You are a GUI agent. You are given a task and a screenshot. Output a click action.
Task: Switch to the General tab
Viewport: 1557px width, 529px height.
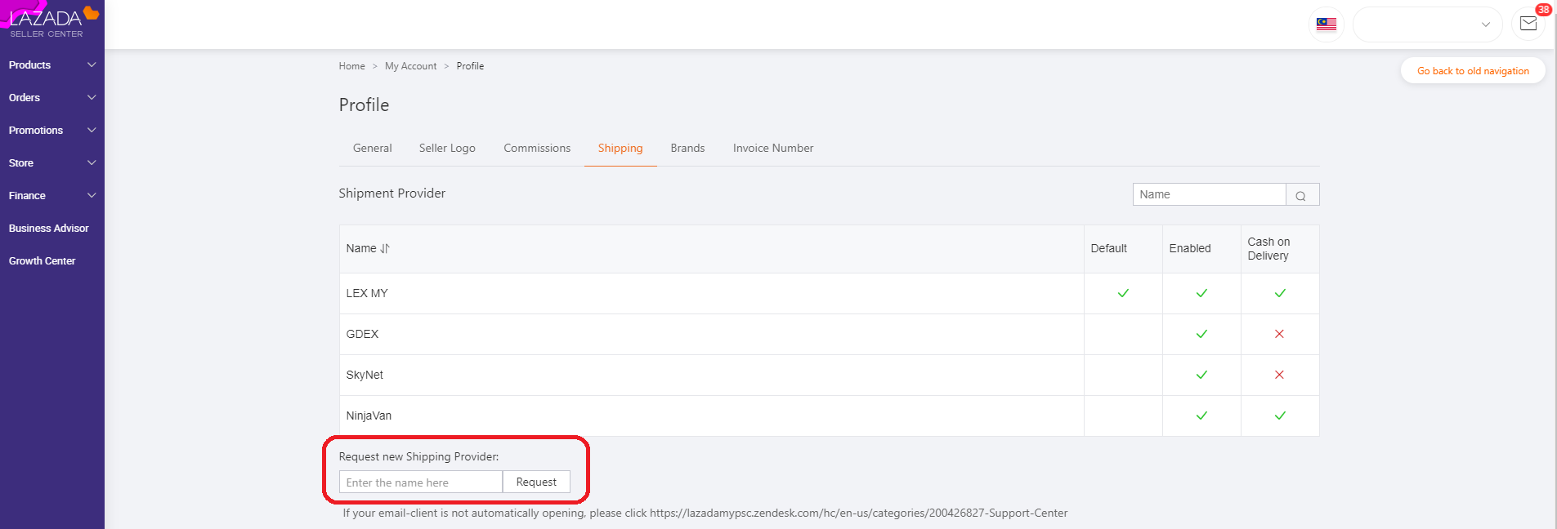(372, 149)
